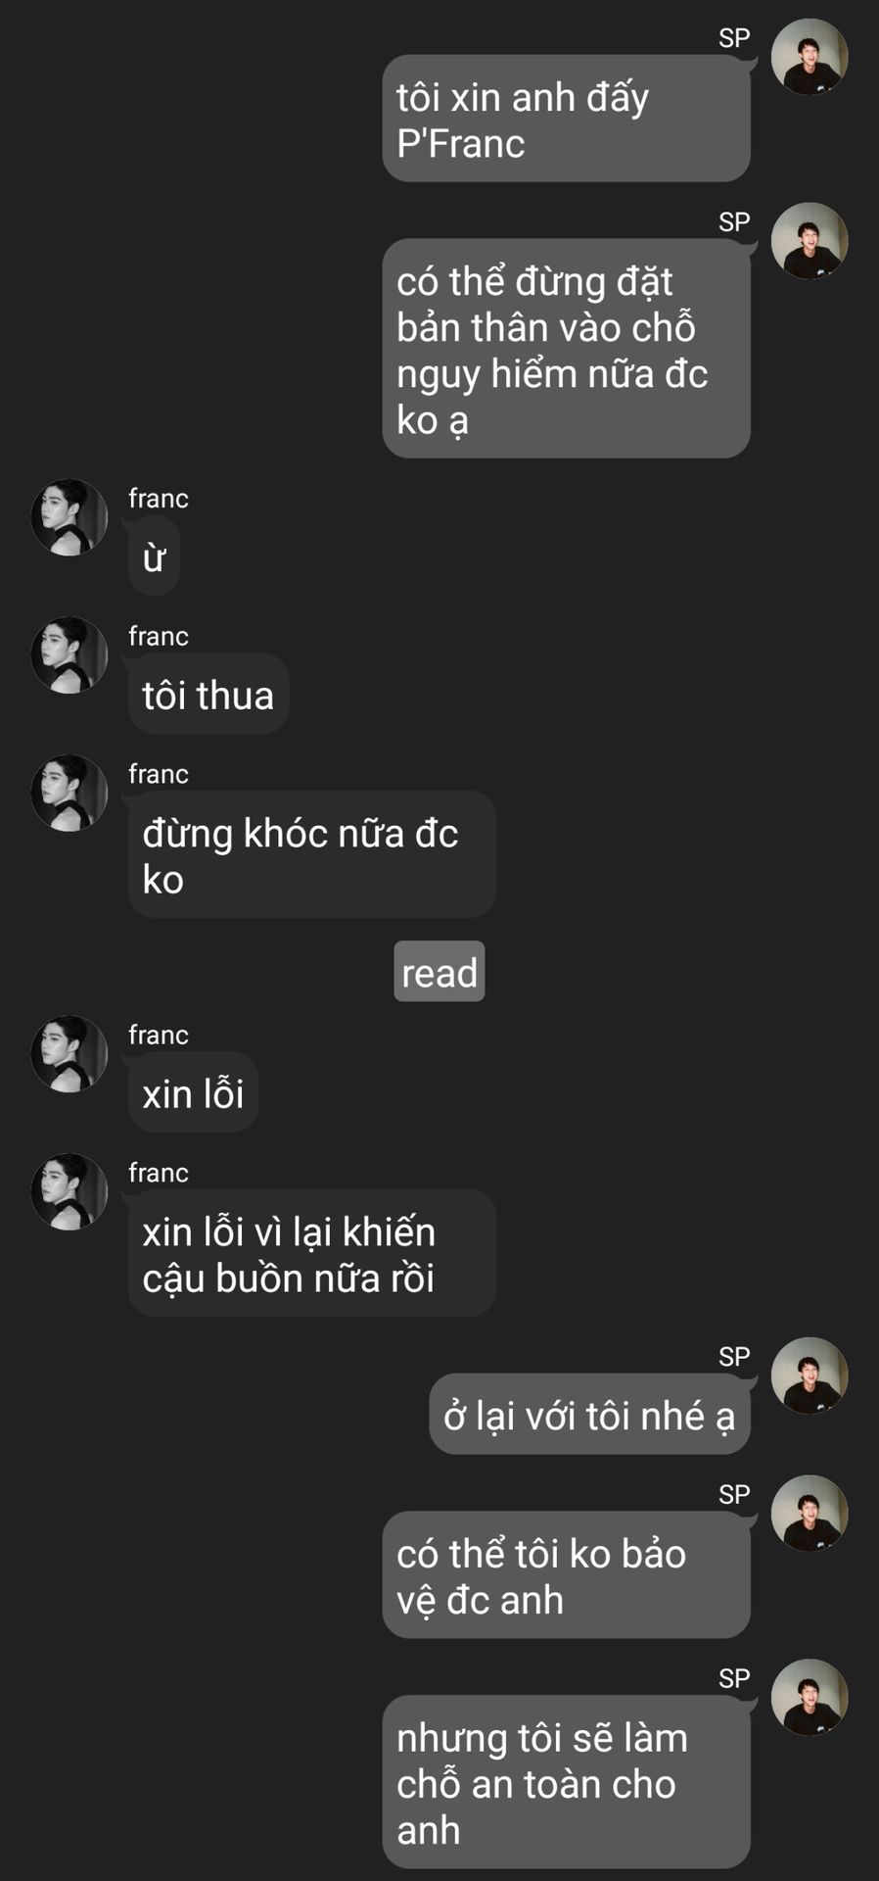Open franc's profile picture next to 'ừ'
Viewport: 879px width, 1881px height.
tap(69, 517)
